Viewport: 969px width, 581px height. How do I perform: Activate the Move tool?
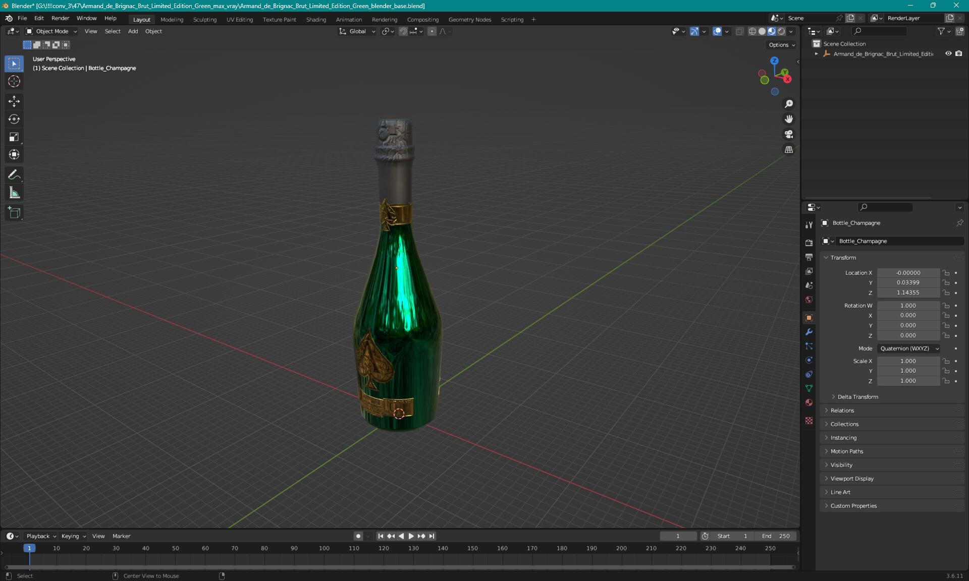[x=14, y=101]
